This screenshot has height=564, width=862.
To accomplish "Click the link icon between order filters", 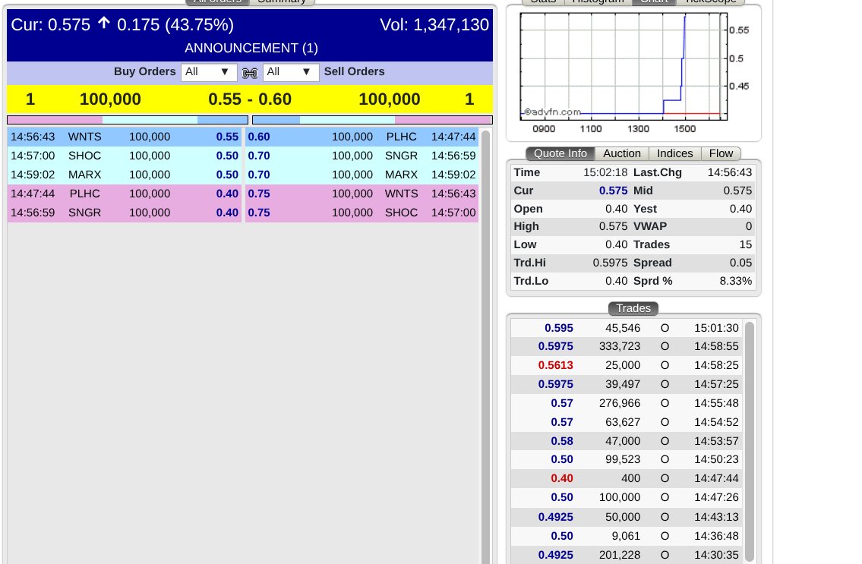I will [x=250, y=73].
